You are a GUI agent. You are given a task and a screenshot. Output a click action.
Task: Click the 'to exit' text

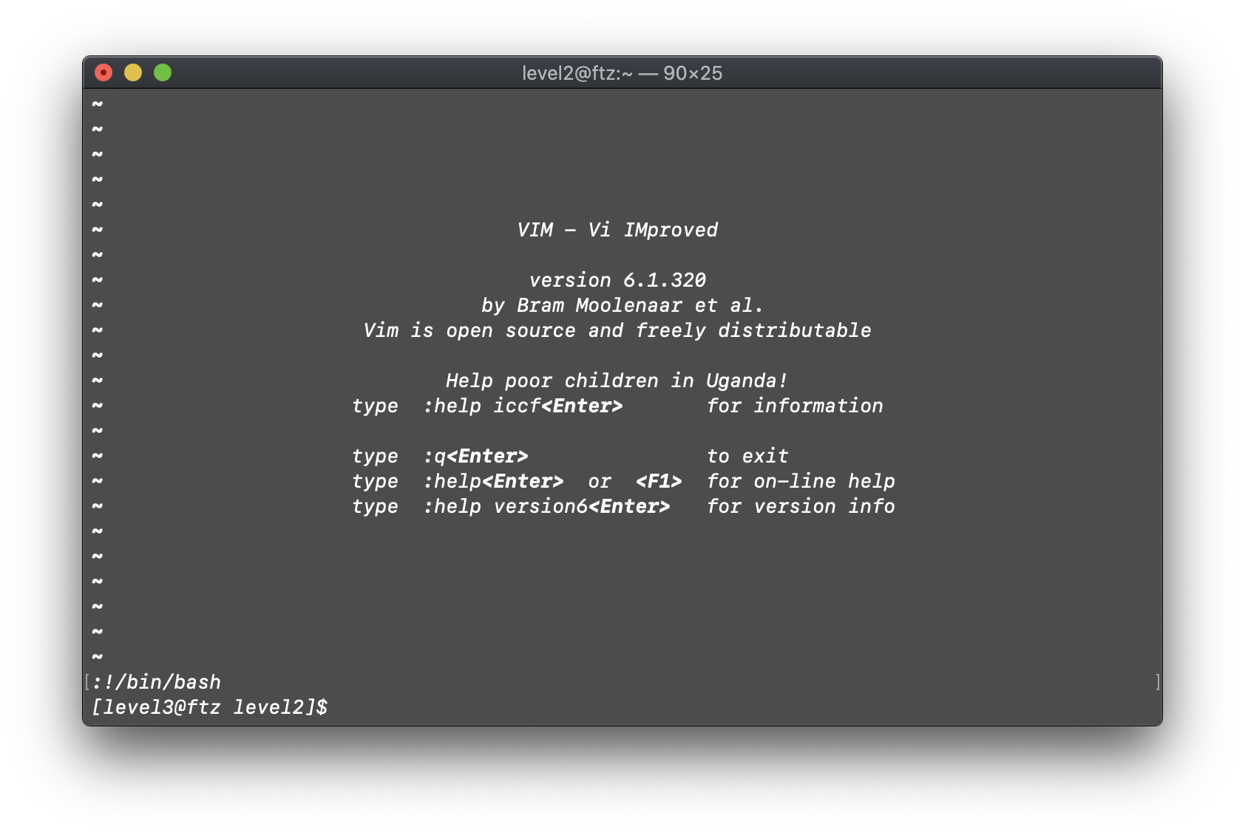[747, 456]
